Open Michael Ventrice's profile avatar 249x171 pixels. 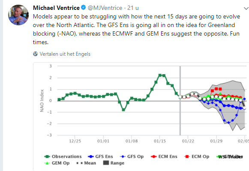coord(18,15)
